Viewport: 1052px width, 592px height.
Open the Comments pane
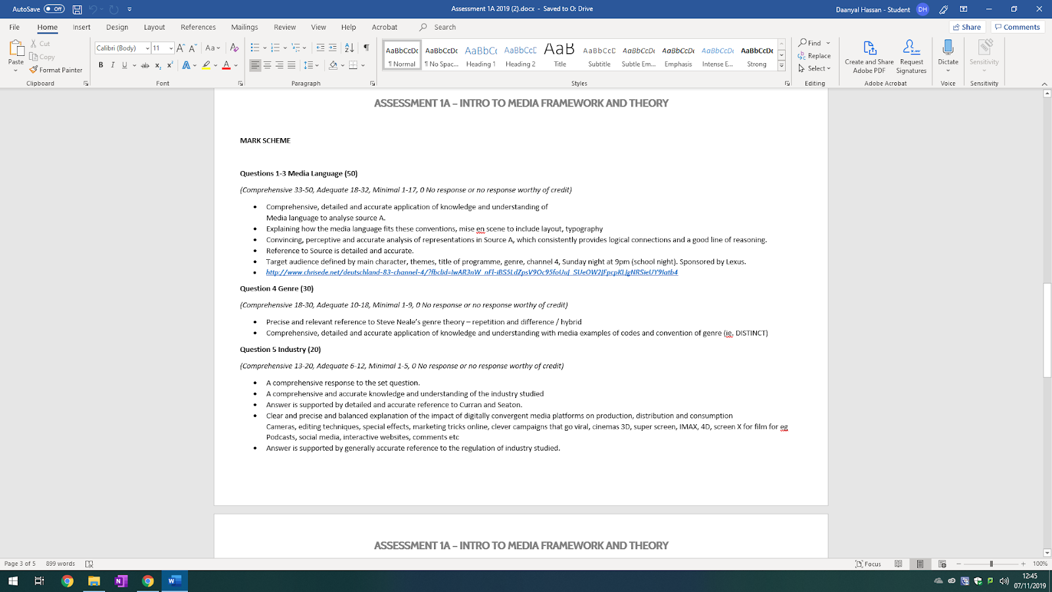[1017, 27]
